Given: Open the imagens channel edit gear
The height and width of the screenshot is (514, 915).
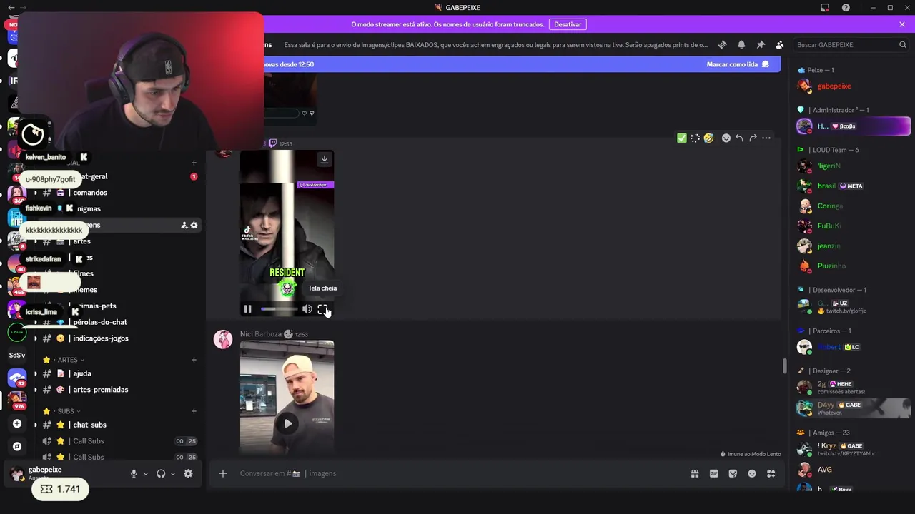Looking at the screenshot, I should (x=194, y=225).
